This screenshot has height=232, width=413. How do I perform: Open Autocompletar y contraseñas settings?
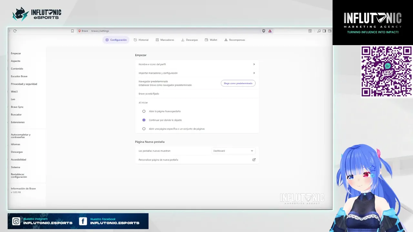pos(21,136)
